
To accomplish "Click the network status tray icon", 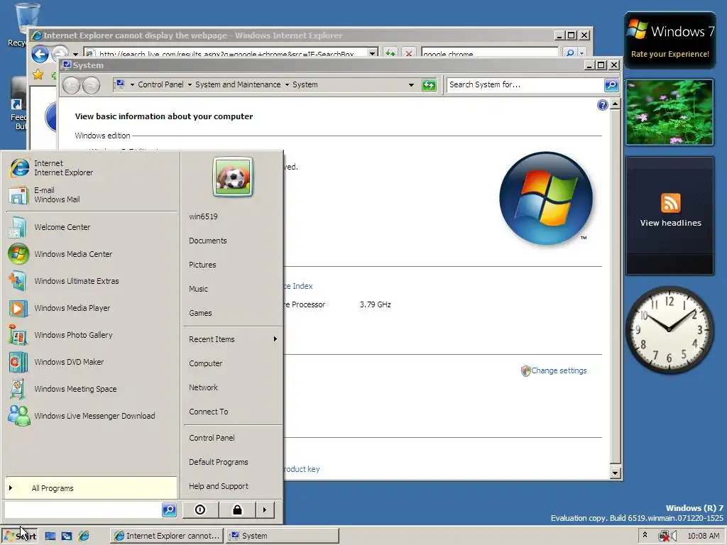I will (x=664, y=536).
